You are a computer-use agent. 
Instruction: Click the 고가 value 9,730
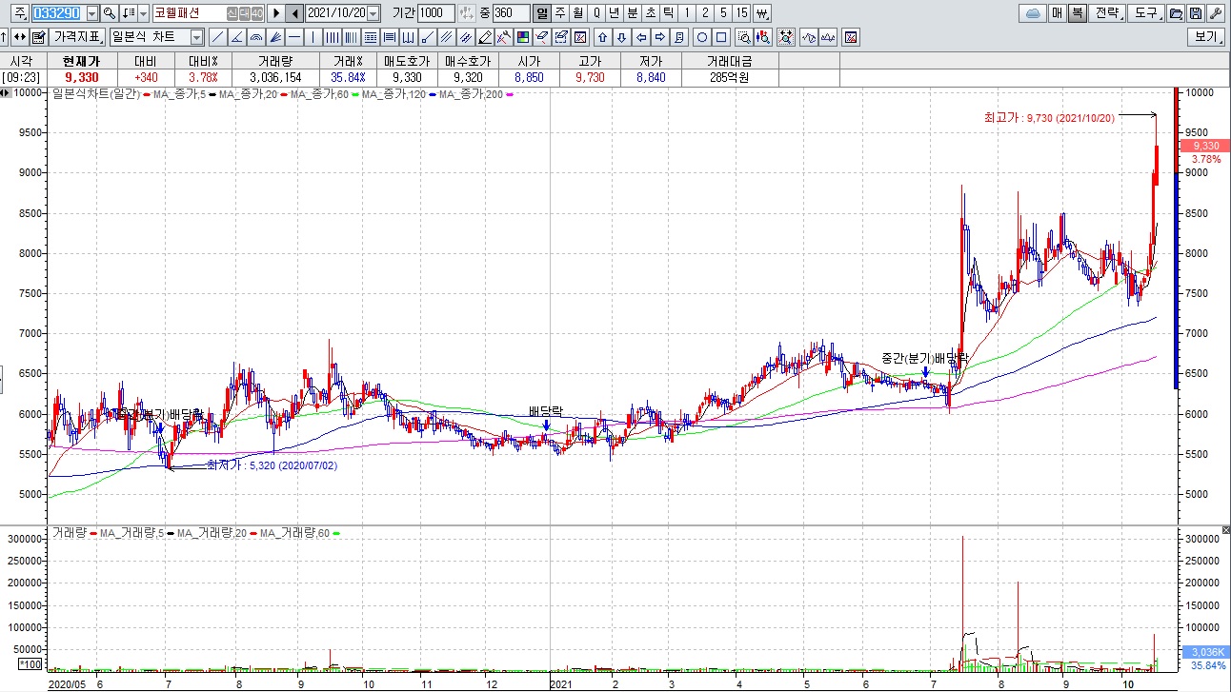point(591,77)
